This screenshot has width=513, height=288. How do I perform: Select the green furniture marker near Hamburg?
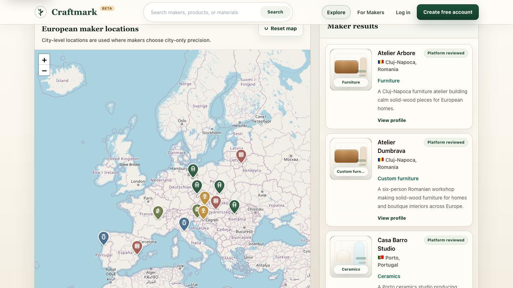(193, 170)
